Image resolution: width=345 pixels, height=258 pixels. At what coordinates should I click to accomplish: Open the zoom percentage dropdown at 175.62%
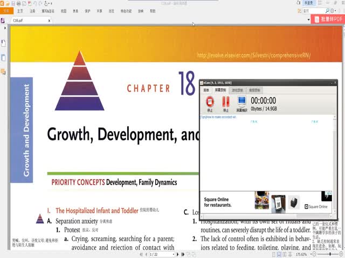301,254
